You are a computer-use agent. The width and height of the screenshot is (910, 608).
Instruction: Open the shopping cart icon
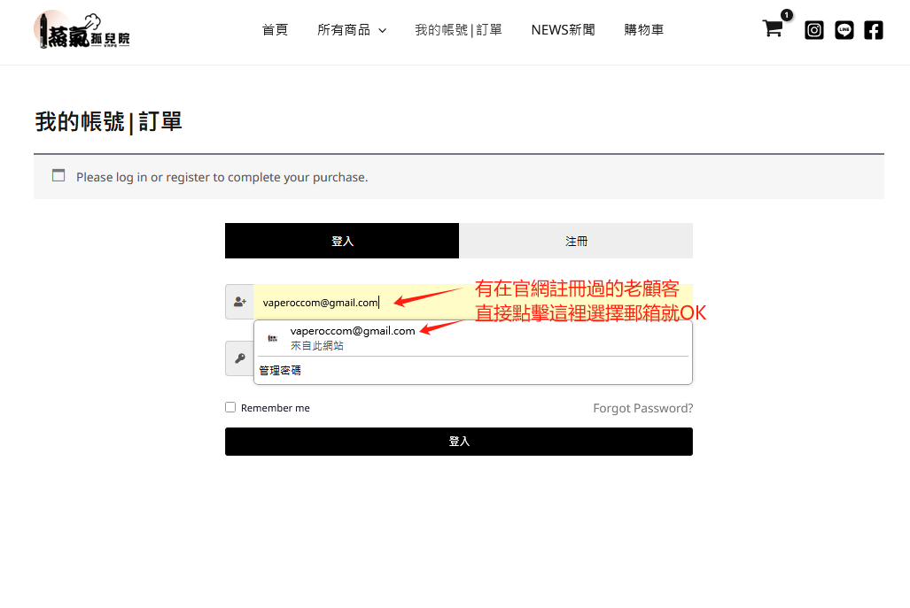tap(773, 28)
